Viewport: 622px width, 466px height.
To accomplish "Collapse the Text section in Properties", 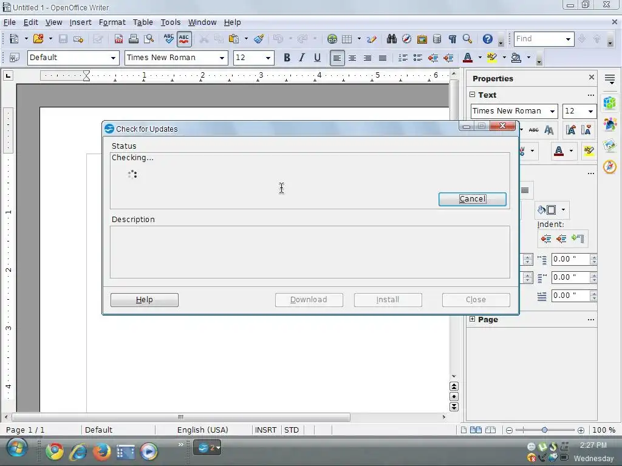I will (x=472, y=94).
